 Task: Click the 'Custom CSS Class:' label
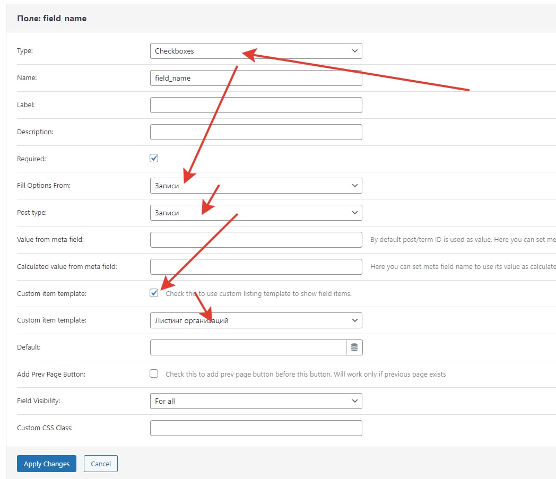(x=45, y=428)
